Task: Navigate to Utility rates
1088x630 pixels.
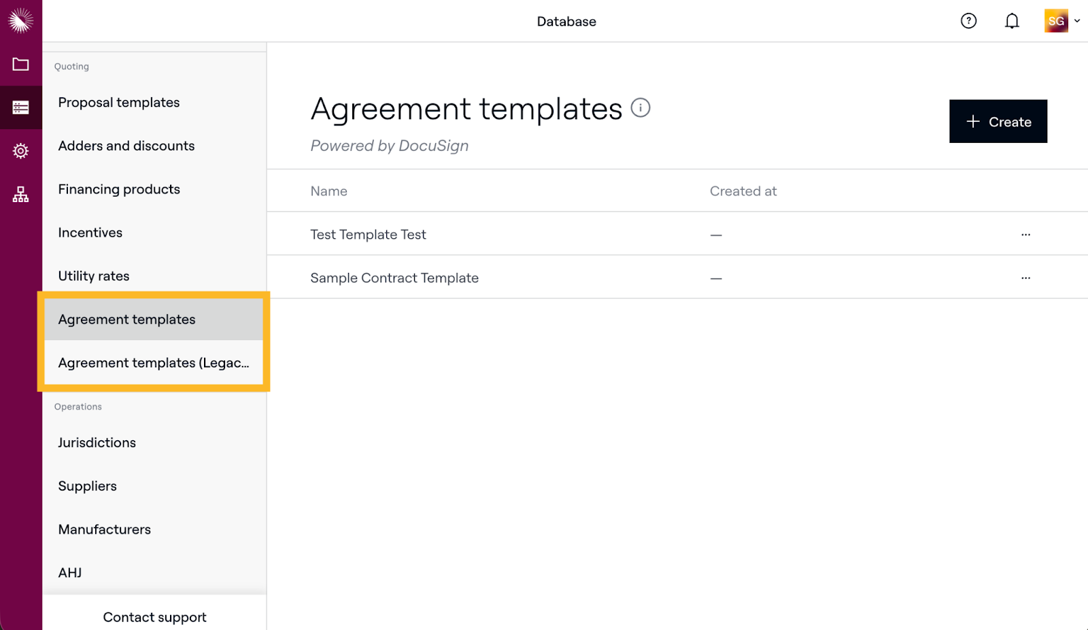Action: point(94,276)
